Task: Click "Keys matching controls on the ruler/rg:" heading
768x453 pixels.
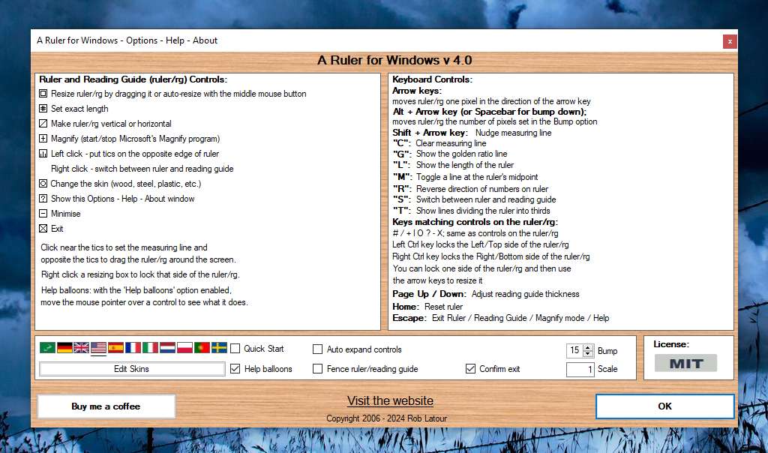Action: coord(475,222)
